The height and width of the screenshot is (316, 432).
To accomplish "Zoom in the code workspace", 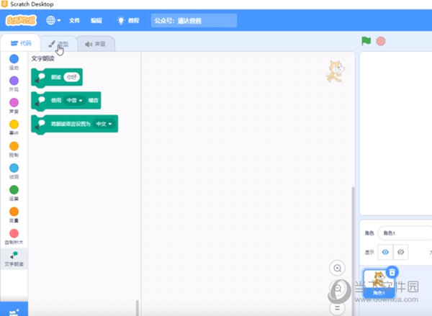I will click(x=338, y=268).
